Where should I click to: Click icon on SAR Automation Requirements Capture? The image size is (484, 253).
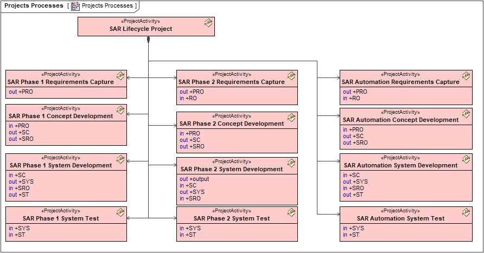pyautogui.click(x=466, y=76)
